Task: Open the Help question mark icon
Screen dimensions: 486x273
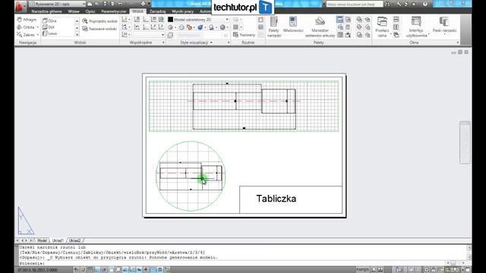Action: pyautogui.click(x=425, y=4)
